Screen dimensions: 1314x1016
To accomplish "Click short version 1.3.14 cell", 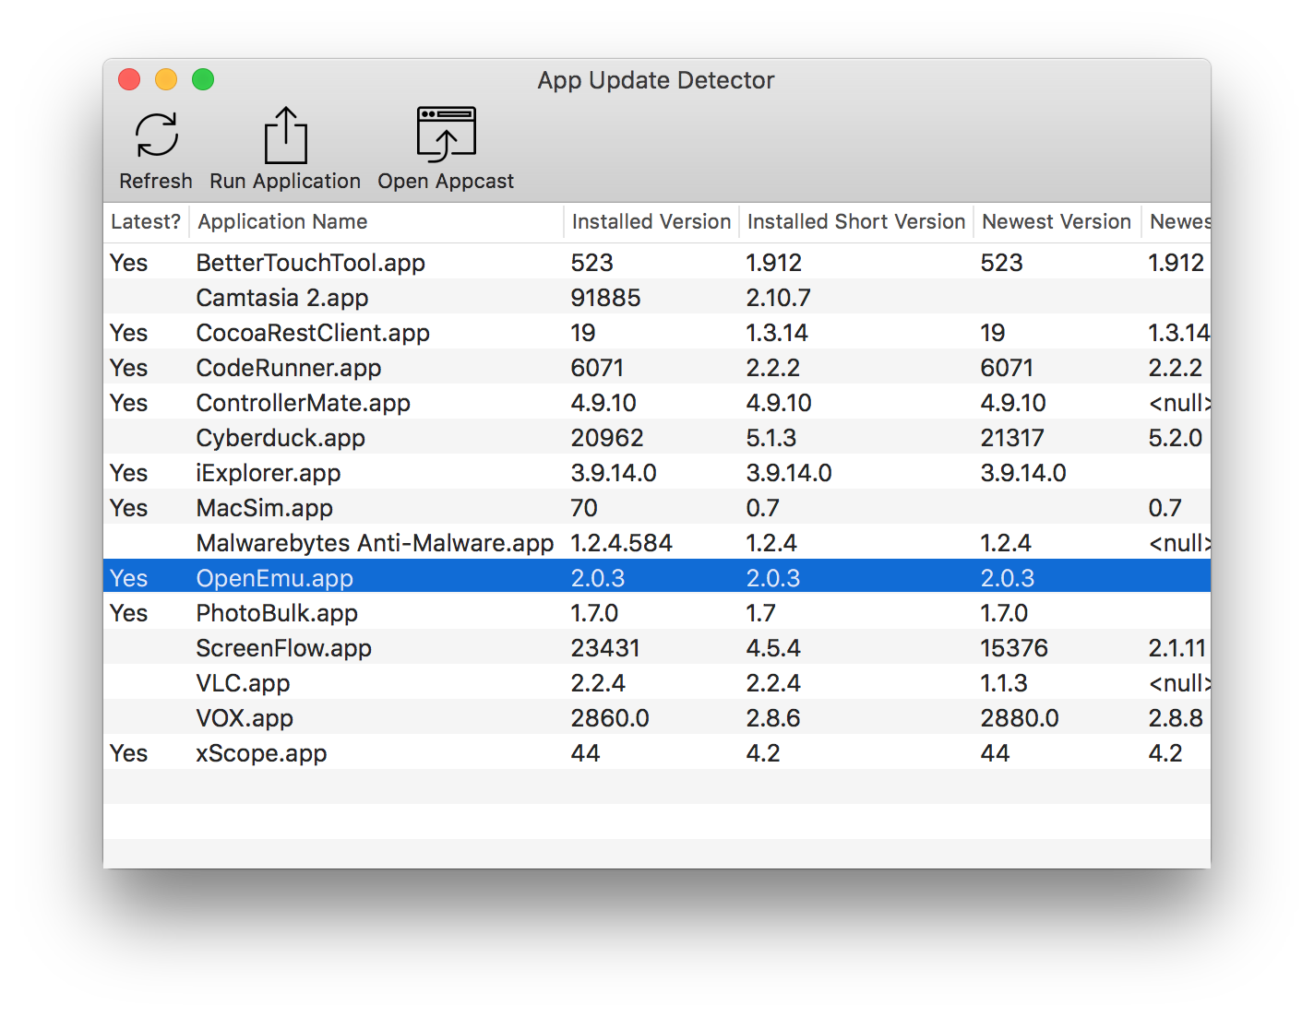I will 776,333.
